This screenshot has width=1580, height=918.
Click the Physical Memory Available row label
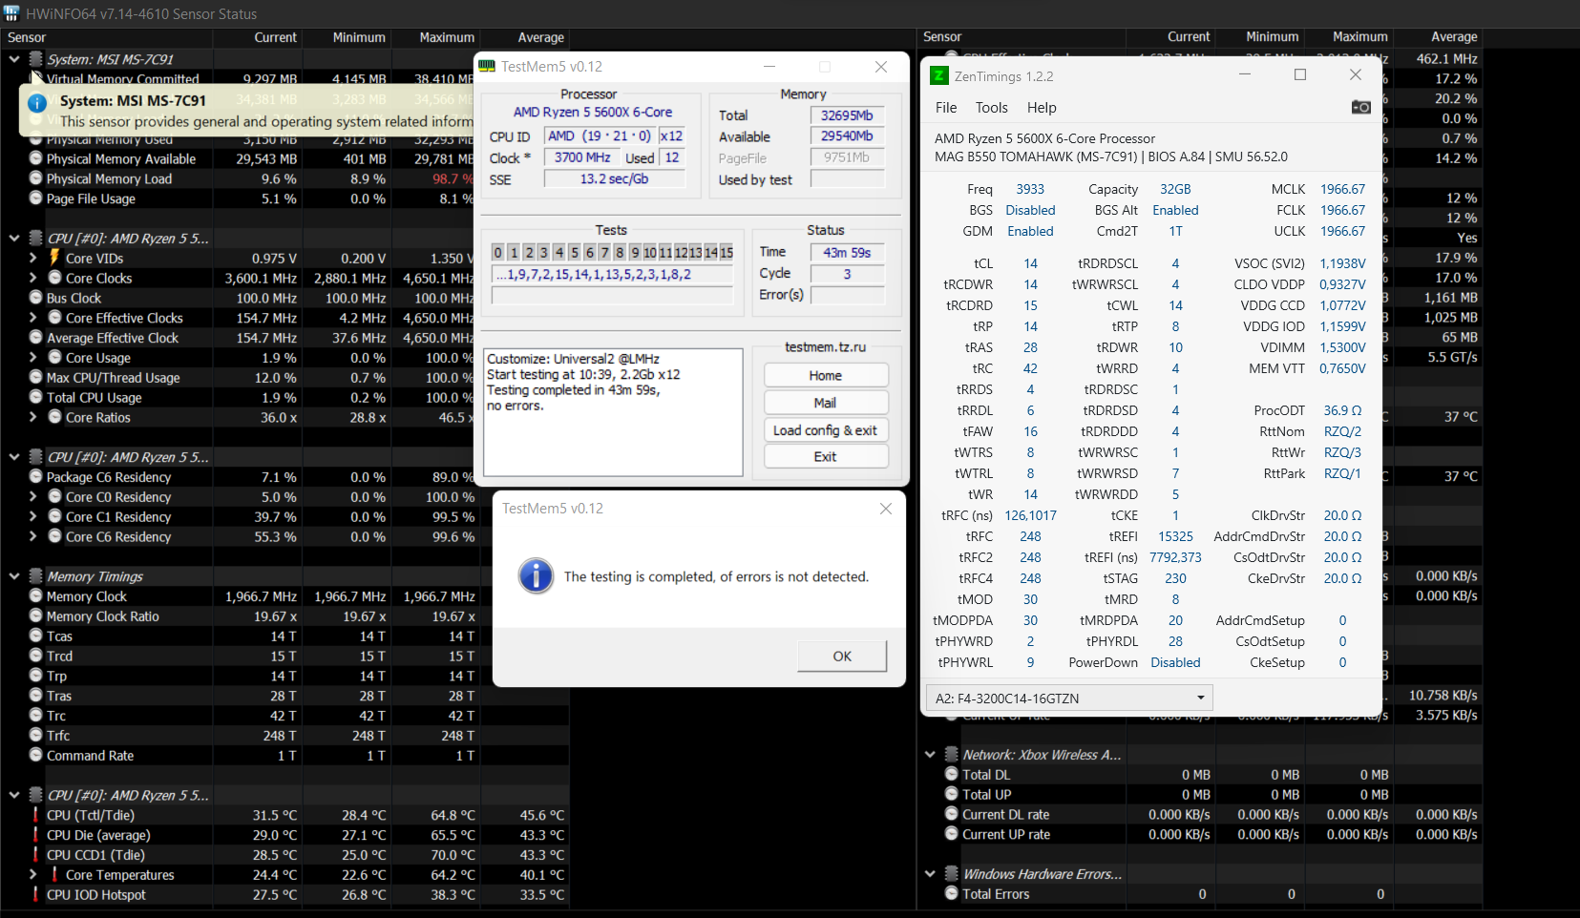click(121, 158)
